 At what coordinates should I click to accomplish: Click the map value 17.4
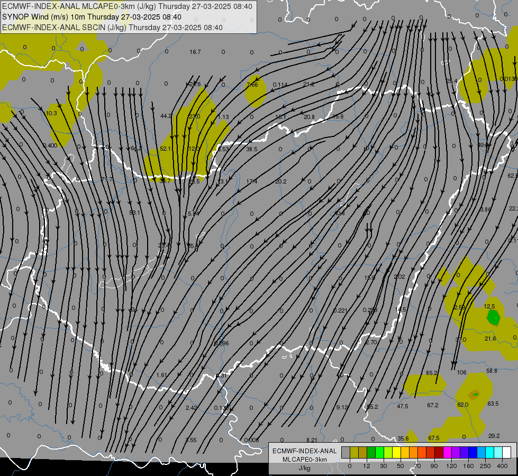(x=252, y=181)
